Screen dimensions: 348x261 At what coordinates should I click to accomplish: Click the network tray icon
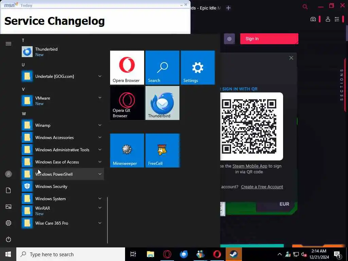pyautogui.click(x=296, y=254)
